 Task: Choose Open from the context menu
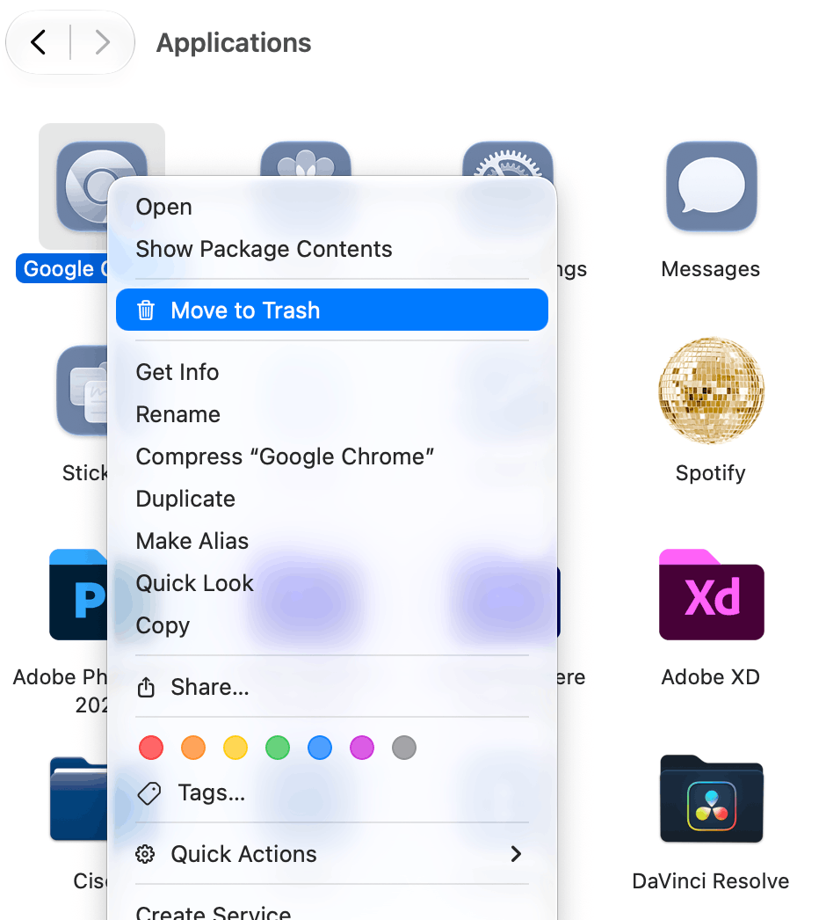point(332,207)
